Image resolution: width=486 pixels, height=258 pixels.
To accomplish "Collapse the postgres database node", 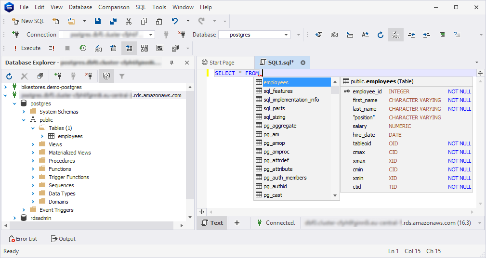I will pos(14,103).
